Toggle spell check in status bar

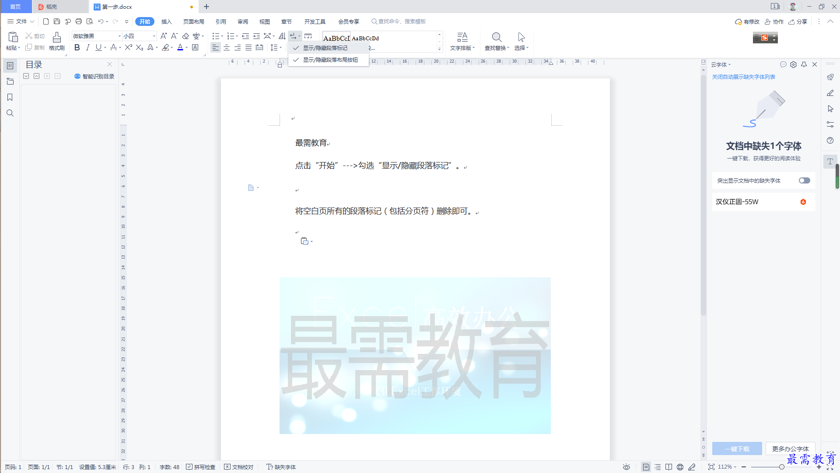tap(201, 467)
